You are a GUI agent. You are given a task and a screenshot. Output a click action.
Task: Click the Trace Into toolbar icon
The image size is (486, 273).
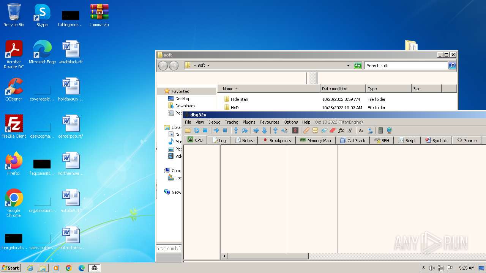[x=256, y=130]
